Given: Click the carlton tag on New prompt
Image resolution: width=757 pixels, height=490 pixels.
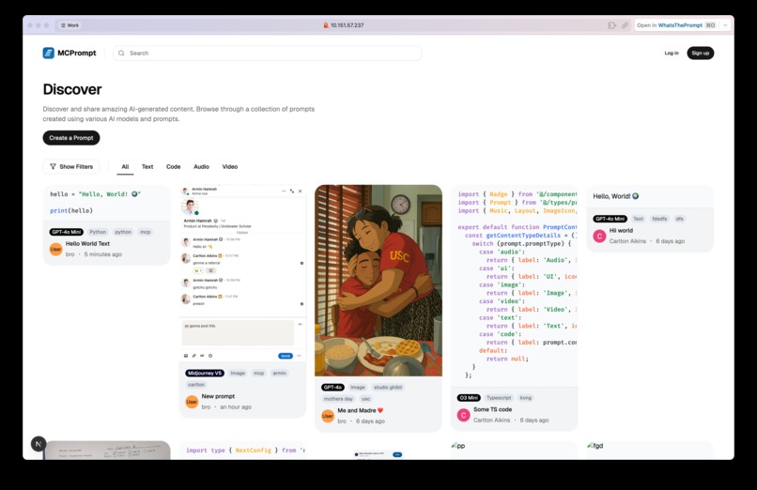Looking at the screenshot, I should pos(196,385).
